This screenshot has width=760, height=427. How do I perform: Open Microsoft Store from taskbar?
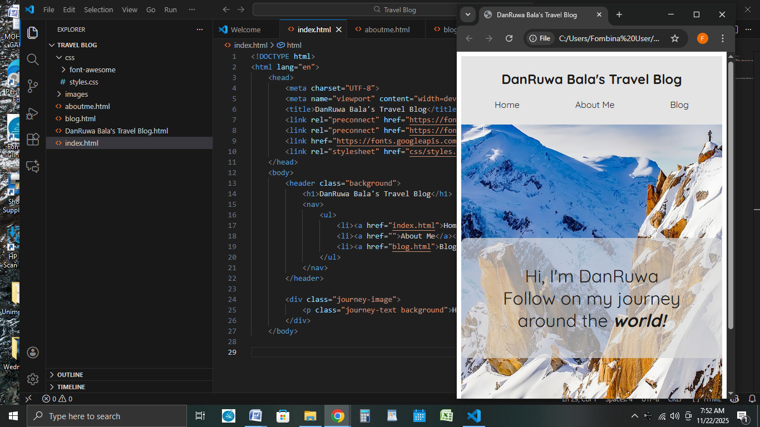click(283, 416)
